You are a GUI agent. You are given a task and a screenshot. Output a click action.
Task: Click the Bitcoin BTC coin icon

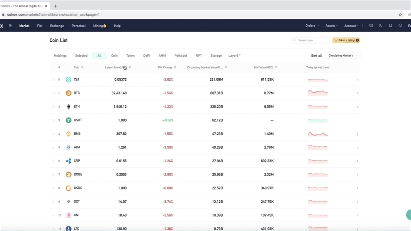[x=68, y=93]
